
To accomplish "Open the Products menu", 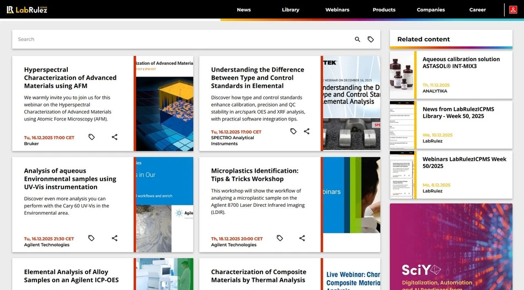I will [384, 10].
